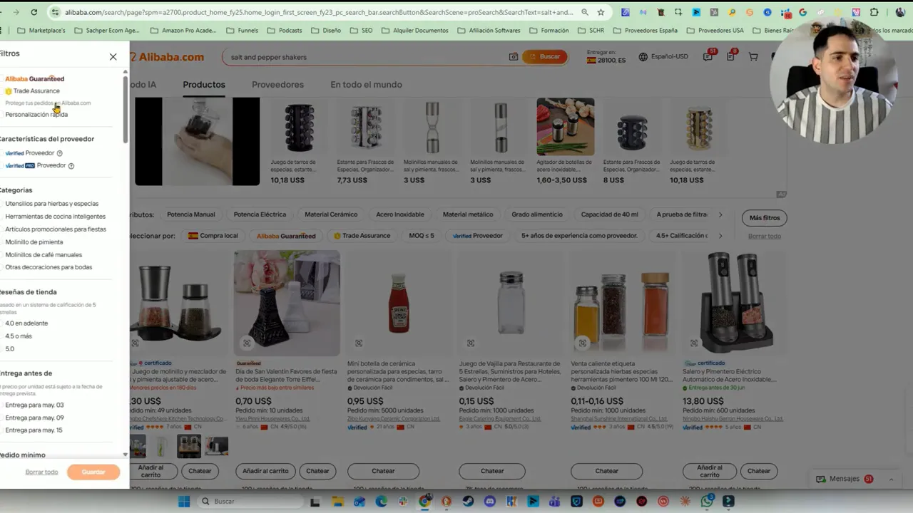Open the Entregar en 28100, ES location selector
This screenshot has width=913, height=513.
[x=606, y=57]
